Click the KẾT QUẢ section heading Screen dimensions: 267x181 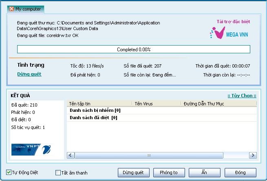(20, 96)
